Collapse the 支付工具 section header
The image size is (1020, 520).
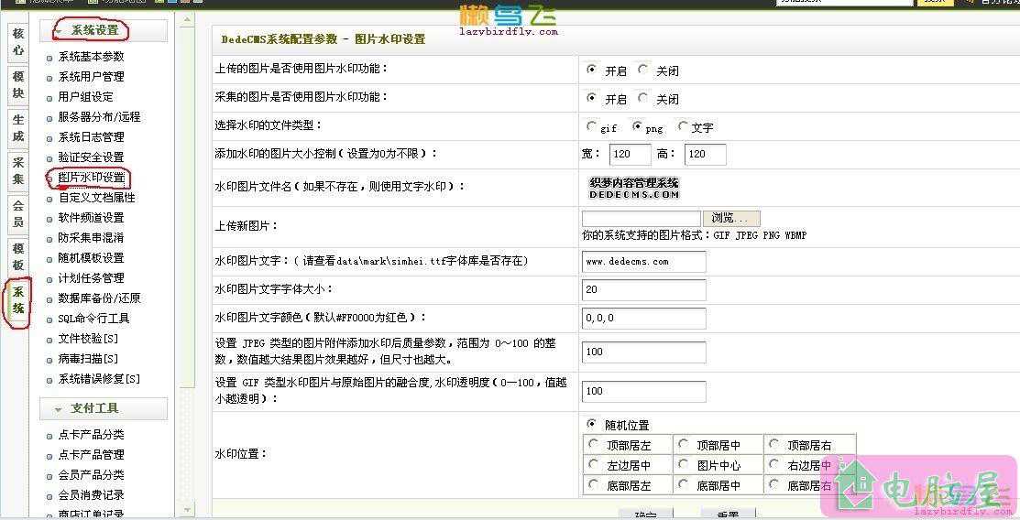[x=103, y=408]
